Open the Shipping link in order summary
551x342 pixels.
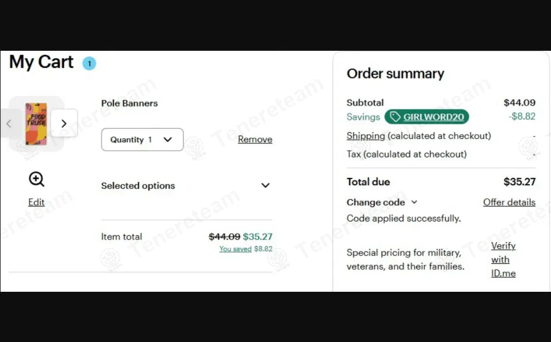click(x=366, y=136)
